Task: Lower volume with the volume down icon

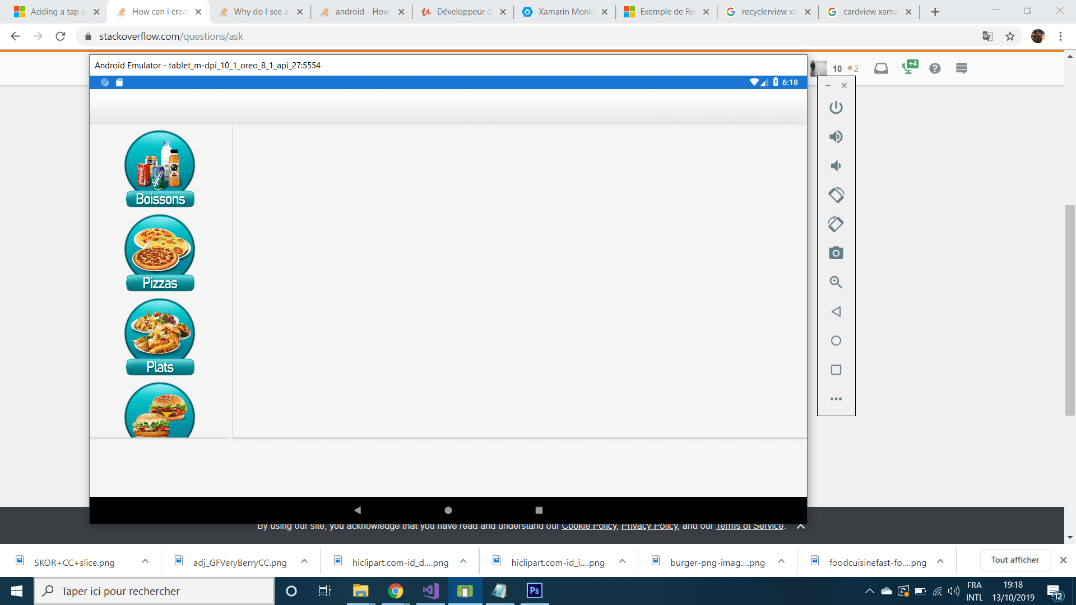Action: tap(836, 165)
